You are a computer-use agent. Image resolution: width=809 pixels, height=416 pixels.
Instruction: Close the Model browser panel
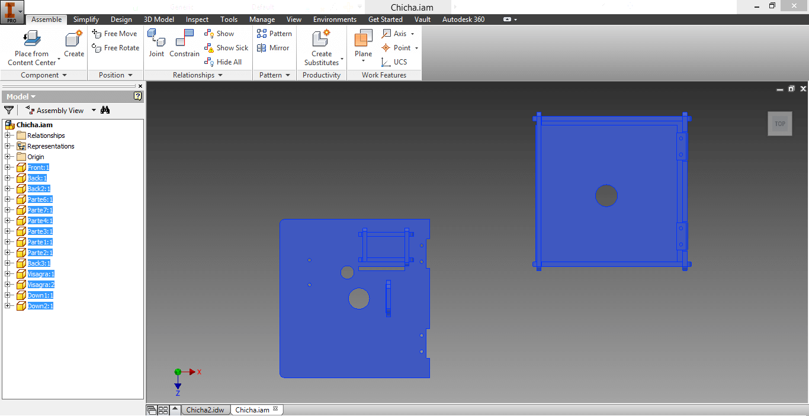[140, 86]
